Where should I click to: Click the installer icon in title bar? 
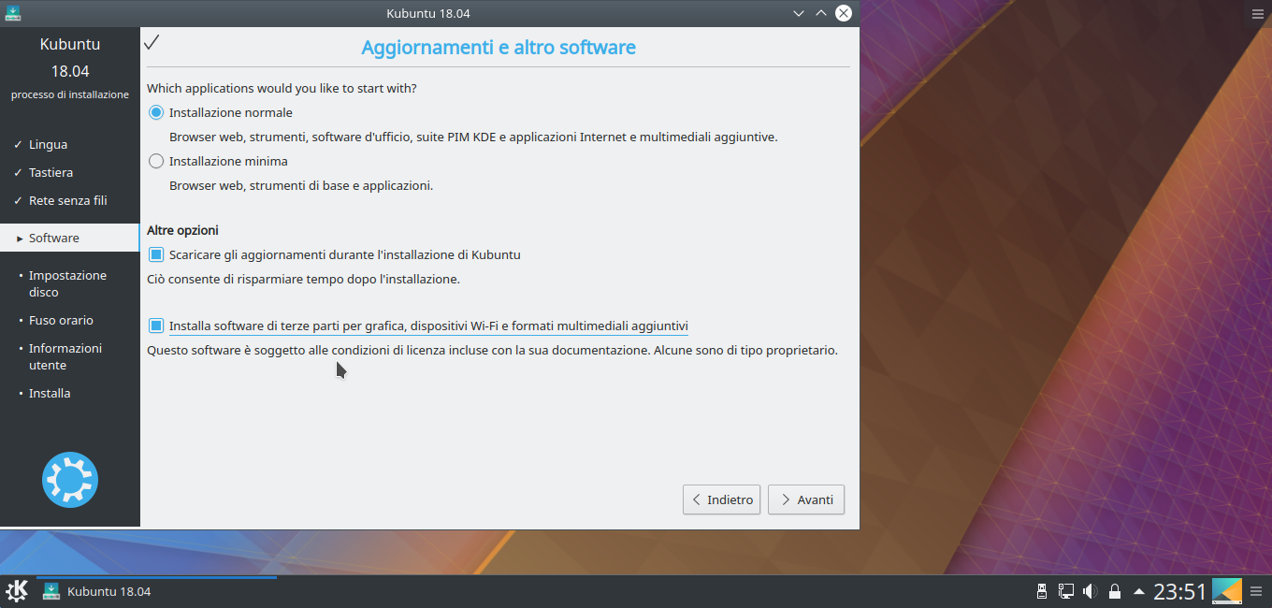(x=11, y=13)
